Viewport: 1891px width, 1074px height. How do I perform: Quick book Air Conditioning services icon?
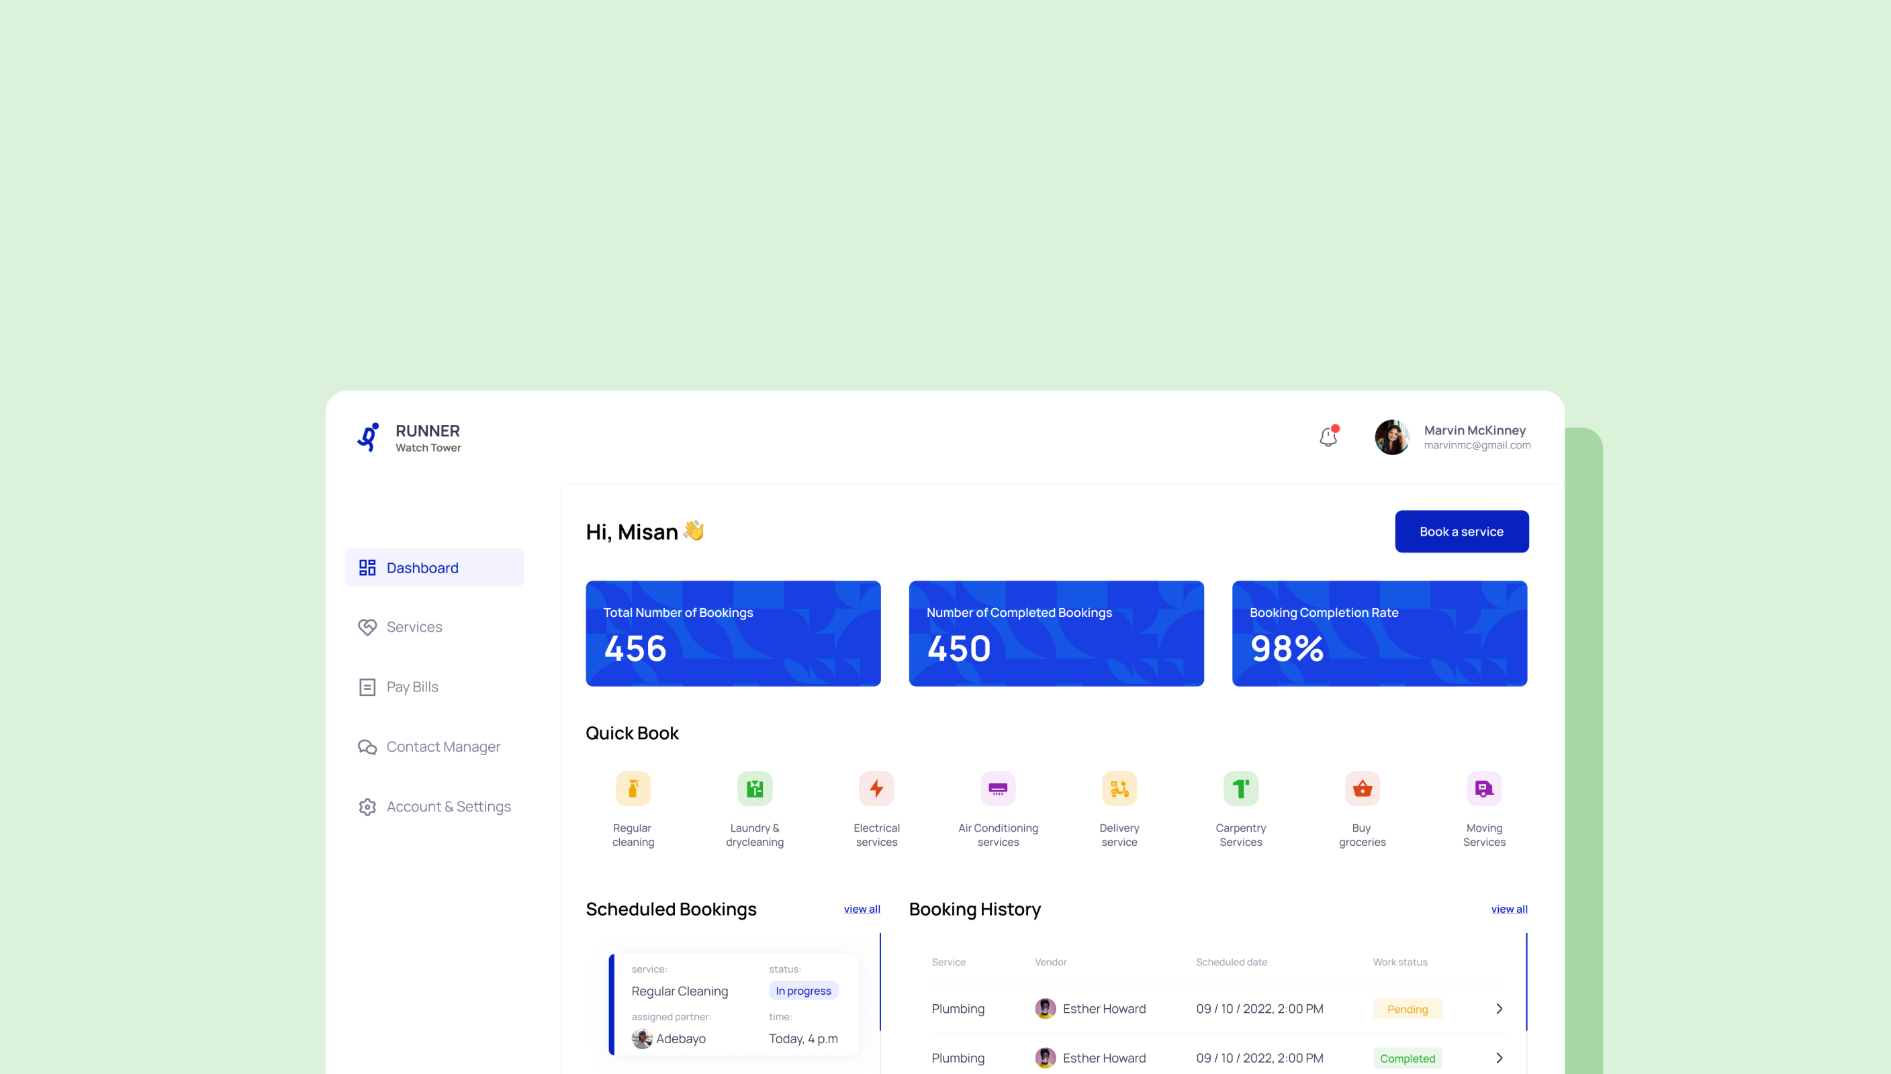pyautogui.click(x=997, y=789)
